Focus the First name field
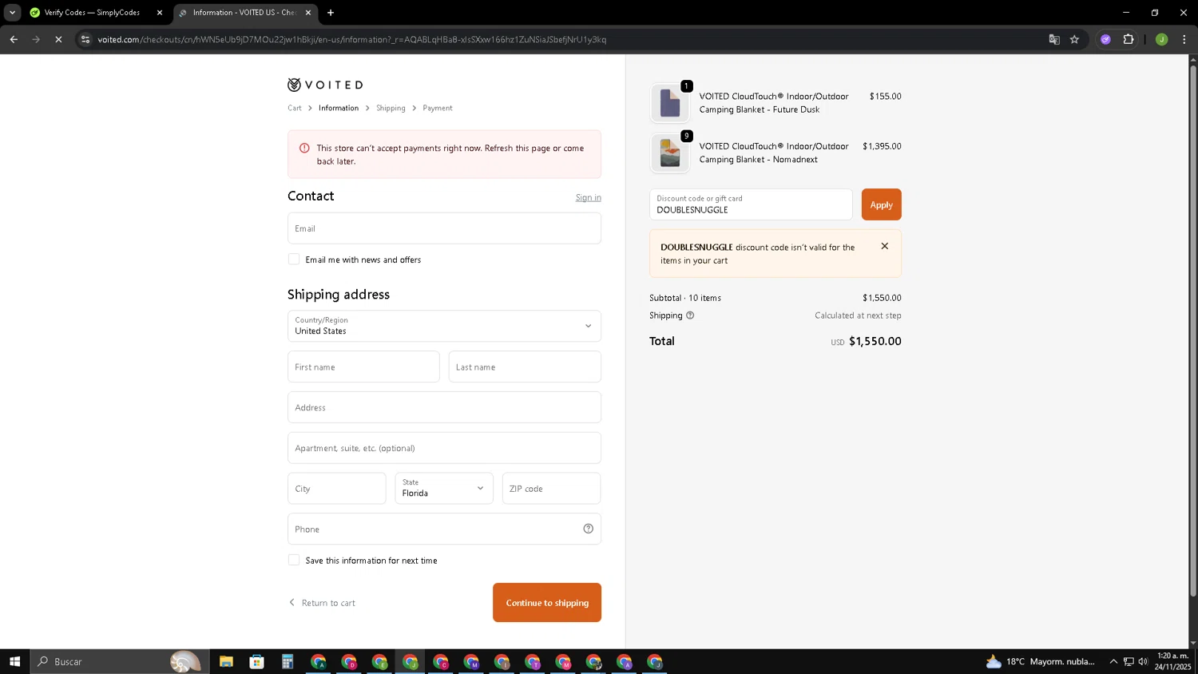 363,367
